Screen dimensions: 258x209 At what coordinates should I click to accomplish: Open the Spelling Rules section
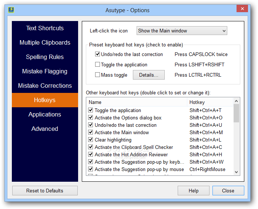[x=45, y=57]
